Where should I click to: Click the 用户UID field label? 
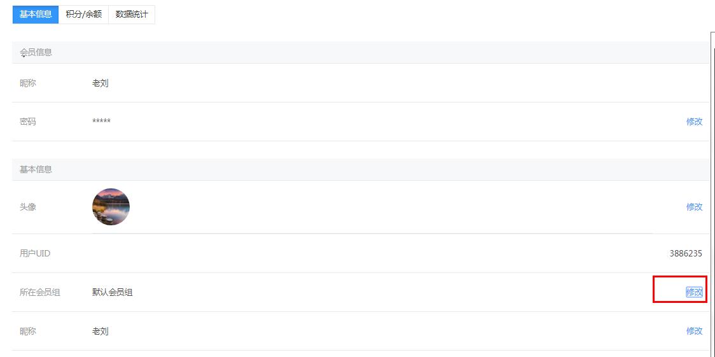pos(34,253)
